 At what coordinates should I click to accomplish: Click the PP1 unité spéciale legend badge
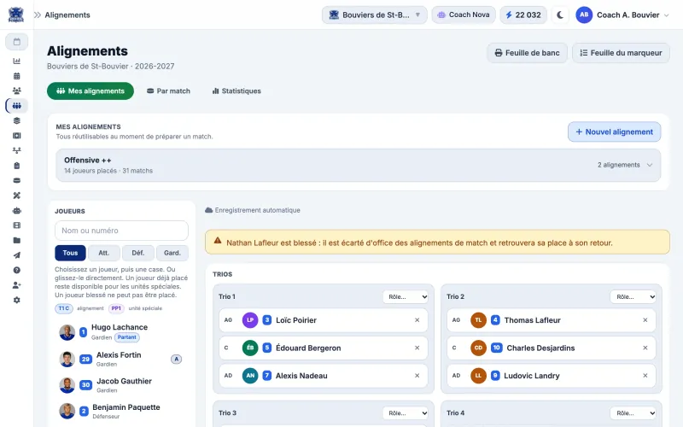coord(116,308)
